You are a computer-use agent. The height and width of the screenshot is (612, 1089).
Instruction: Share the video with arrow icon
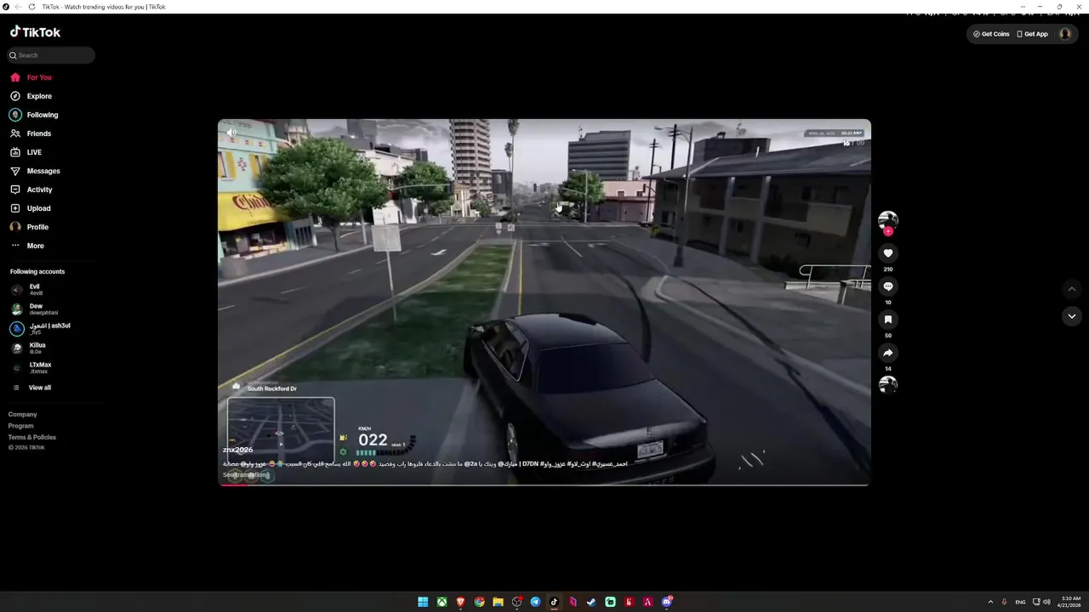coord(888,353)
